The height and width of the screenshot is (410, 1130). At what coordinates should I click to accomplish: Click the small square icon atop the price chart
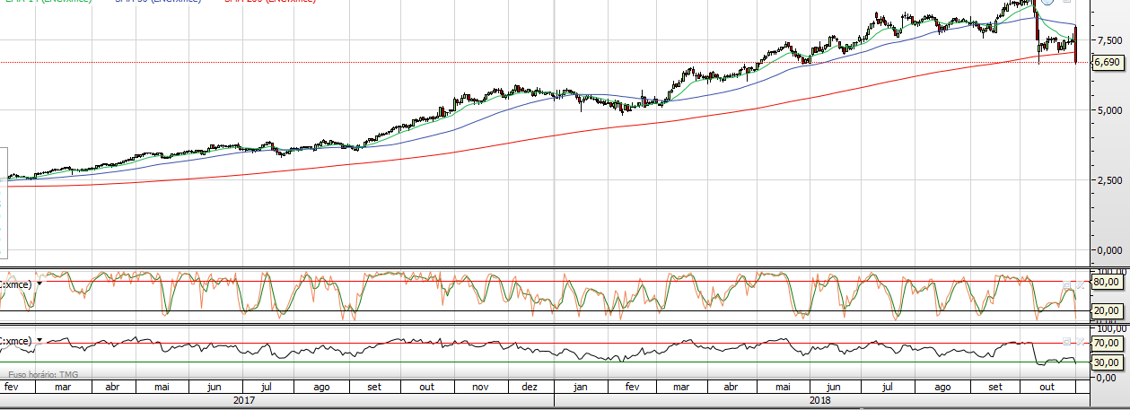1064,2
